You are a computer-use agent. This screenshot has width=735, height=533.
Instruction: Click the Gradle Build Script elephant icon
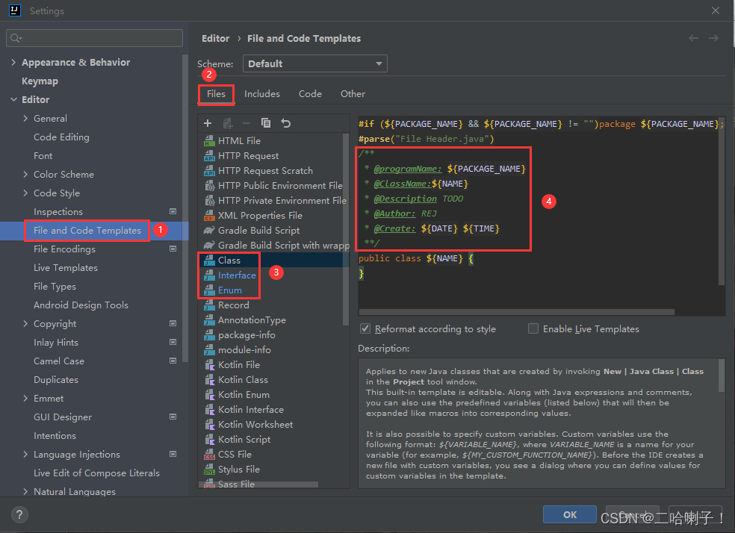click(x=209, y=231)
